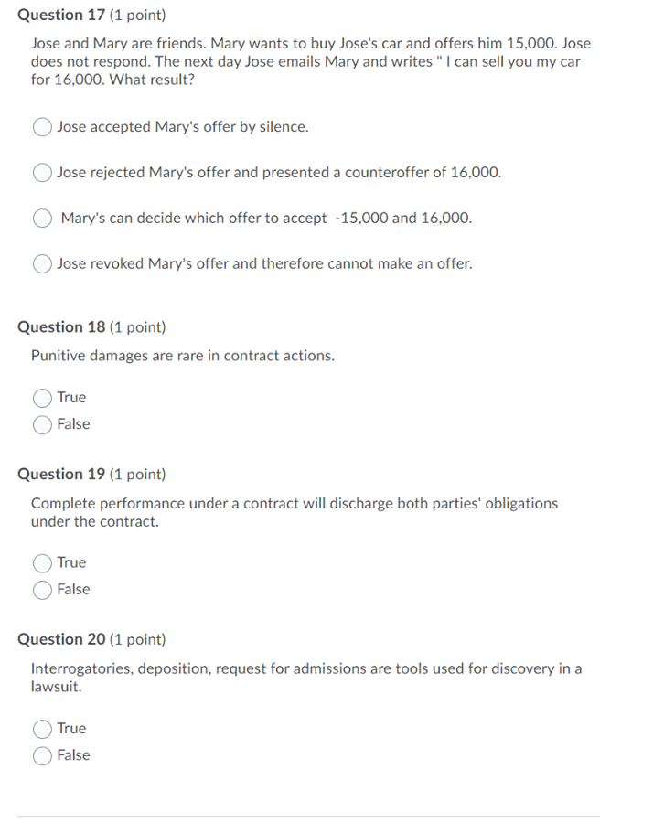Select "Mary's can decide which offer to accept"

pyautogui.click(x=42, y=218)
